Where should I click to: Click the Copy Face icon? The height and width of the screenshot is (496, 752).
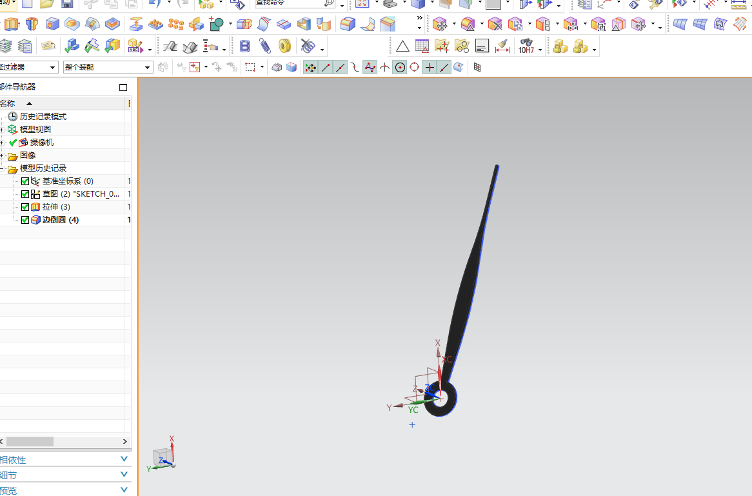pos(515,24)
